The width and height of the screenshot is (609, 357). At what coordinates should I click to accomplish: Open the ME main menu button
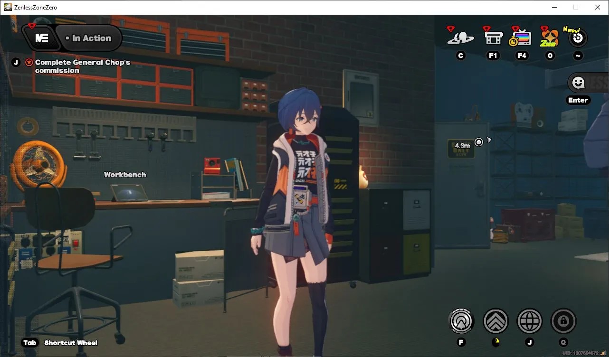(41, 38)
